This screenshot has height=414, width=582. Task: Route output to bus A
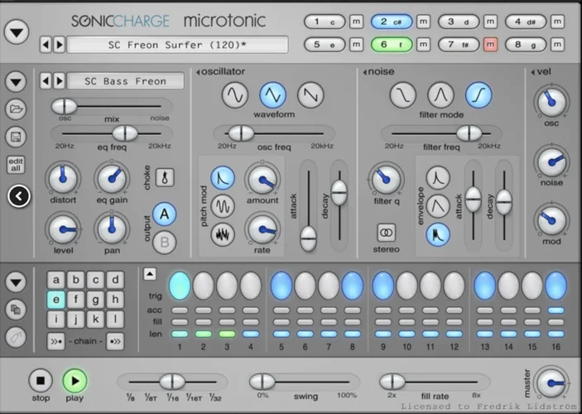coord(165,214)
